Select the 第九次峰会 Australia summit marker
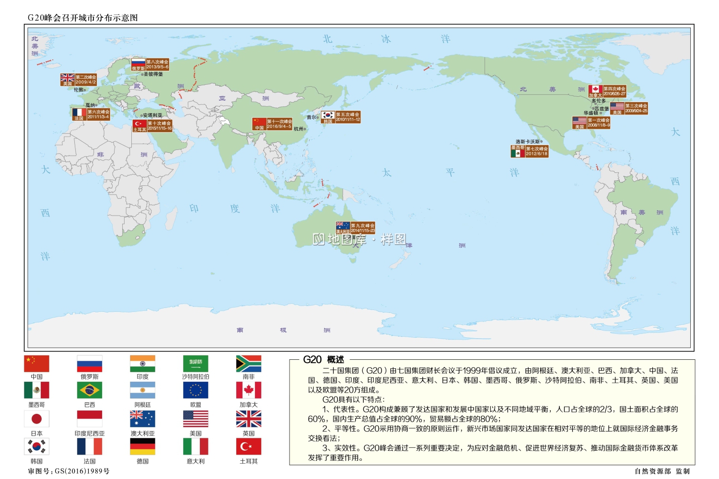This screenshot has width=719, height=479. coord(355,227)
